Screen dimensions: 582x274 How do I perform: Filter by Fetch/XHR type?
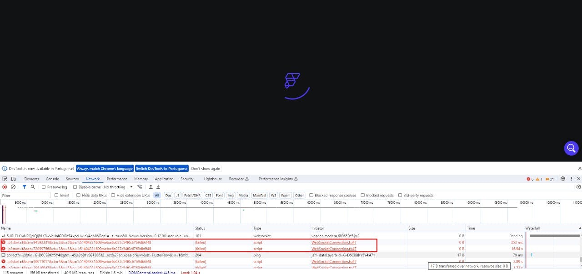pos(192,196)
